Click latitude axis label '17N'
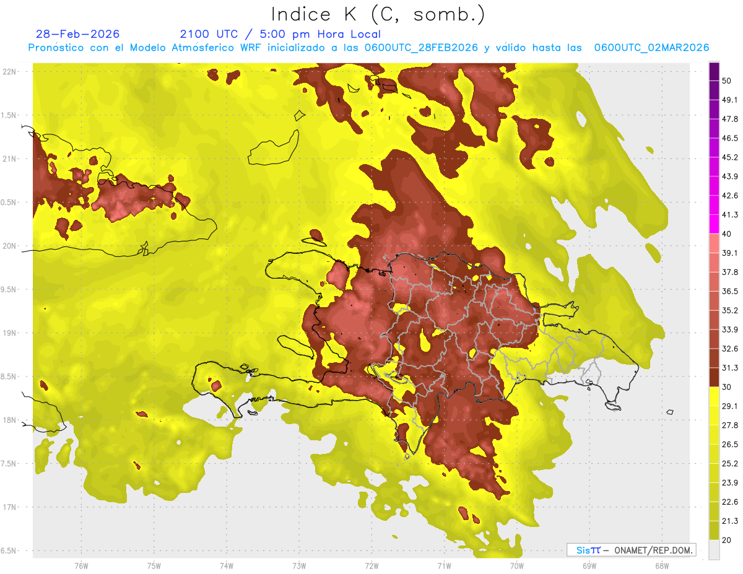Viewport: 743px width, 574px height. click(11, 507)
